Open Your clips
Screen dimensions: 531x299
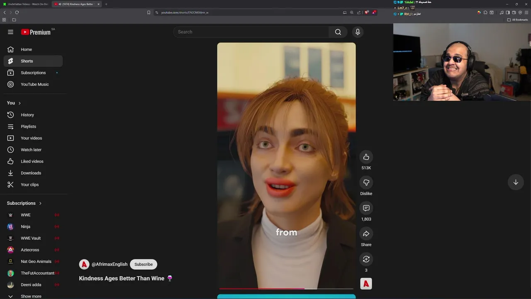click(33, 185)
